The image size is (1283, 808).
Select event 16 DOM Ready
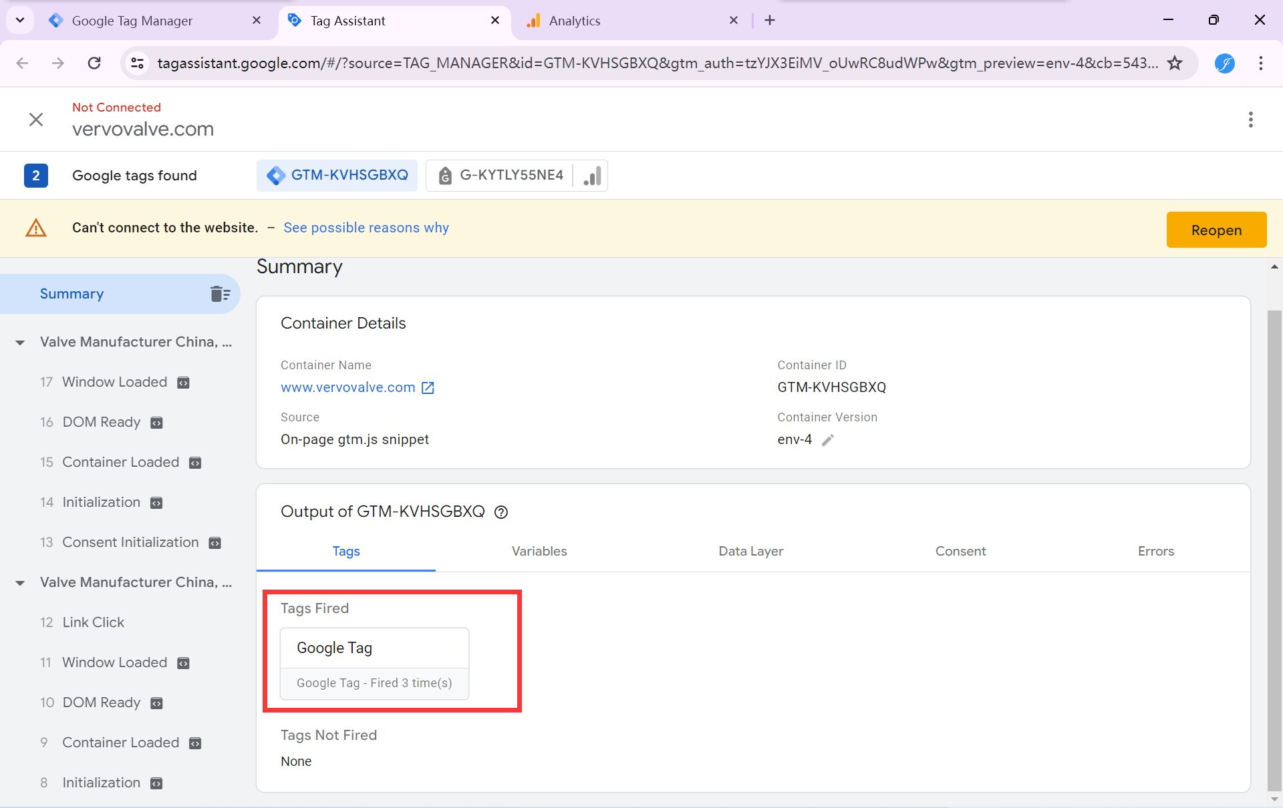pyautogui.click(x=101, y=422)
